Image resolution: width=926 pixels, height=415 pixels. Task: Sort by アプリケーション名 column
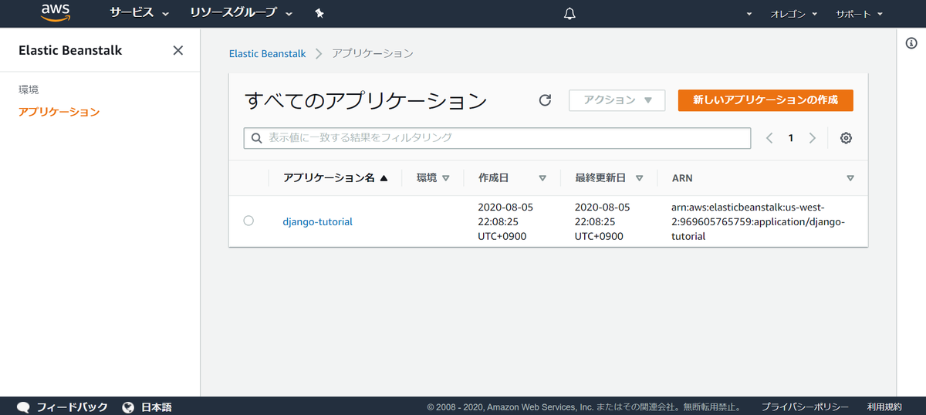tap(335, 177)
